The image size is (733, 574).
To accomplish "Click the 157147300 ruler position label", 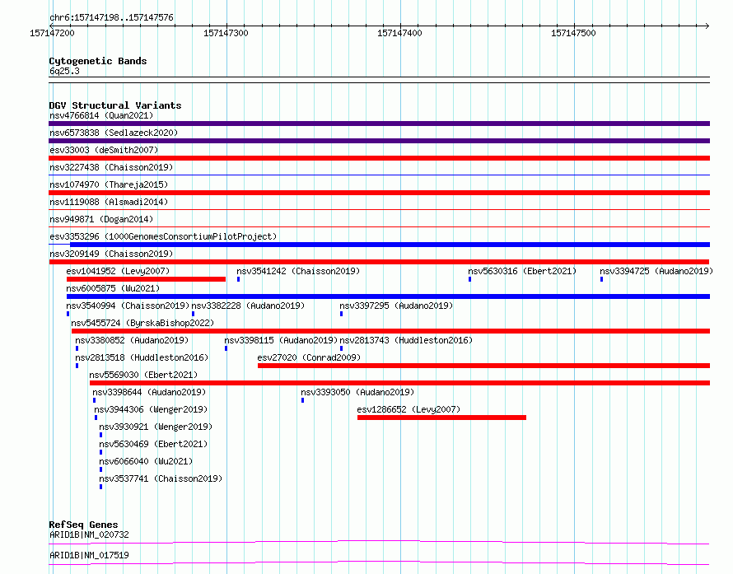I will click(226, 33).
